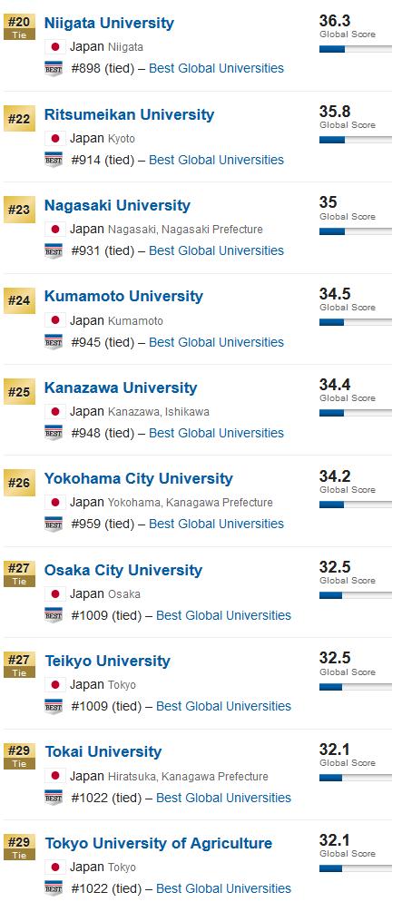Open the Teikyo University link

point(108,661)
